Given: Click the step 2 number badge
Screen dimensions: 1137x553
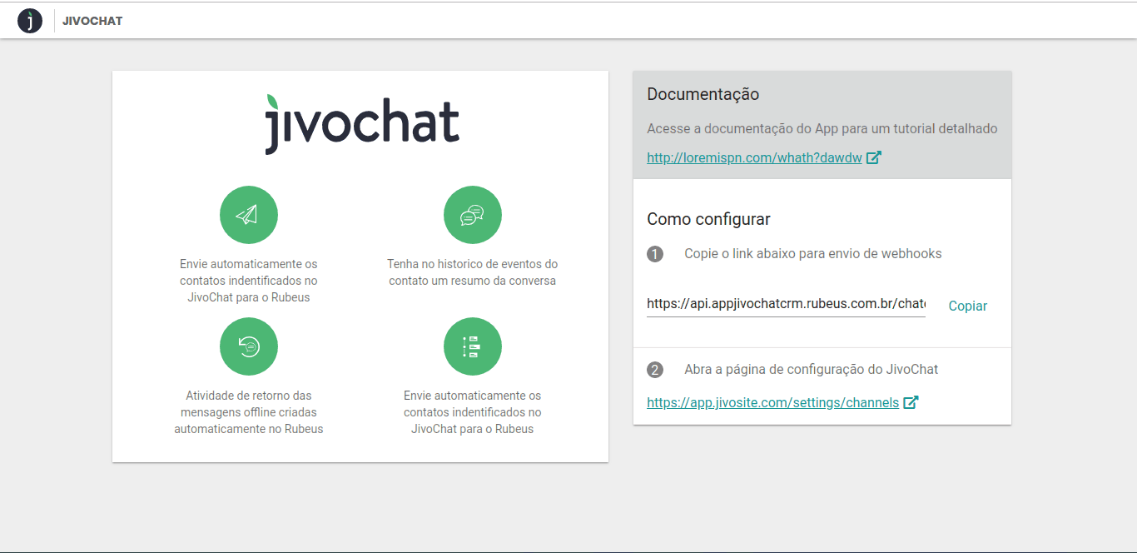Looking at the screenshot, I should [x=655, y=370].
